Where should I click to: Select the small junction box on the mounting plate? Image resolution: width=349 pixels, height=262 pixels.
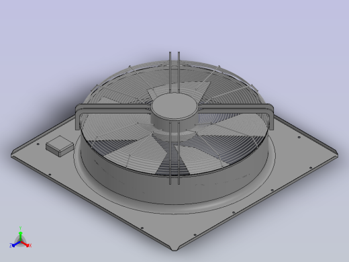(x=60, y=146)
